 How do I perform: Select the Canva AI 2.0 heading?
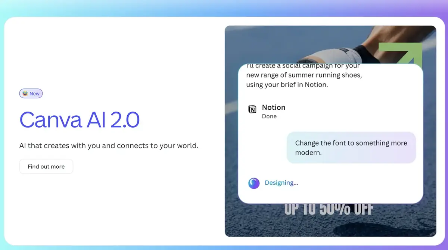click(80, 120)
